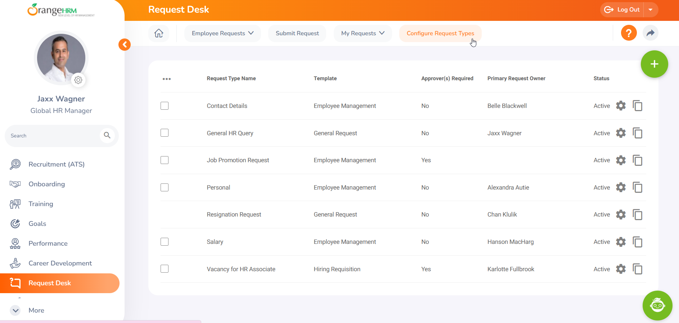Click profile picture settings gear icon
This screenshot has height=323, width=679.
click(x=78, y=80)
